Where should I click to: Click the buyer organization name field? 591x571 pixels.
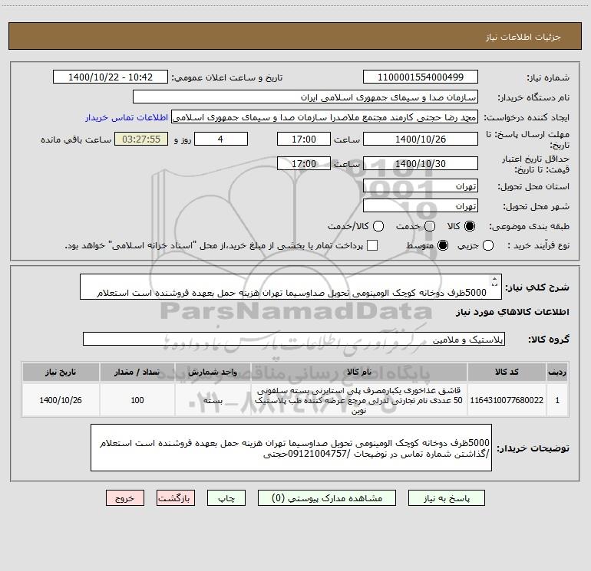pyautogui.click(x=305, y=97)
